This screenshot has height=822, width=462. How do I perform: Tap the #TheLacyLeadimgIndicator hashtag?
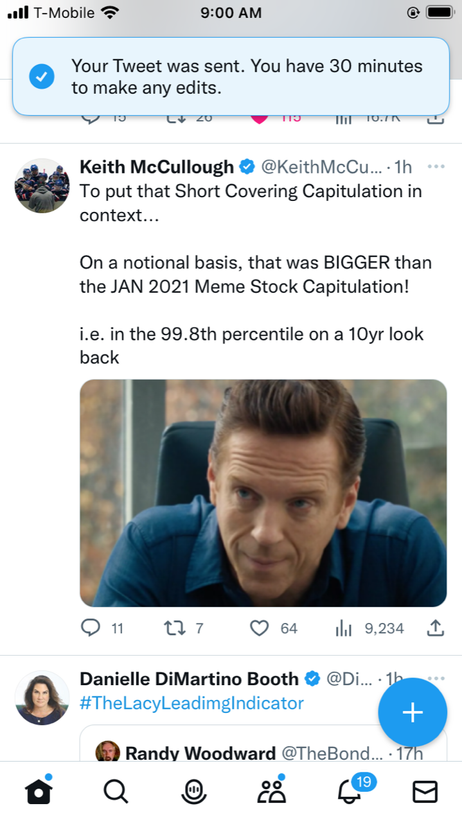coord(191,703)
